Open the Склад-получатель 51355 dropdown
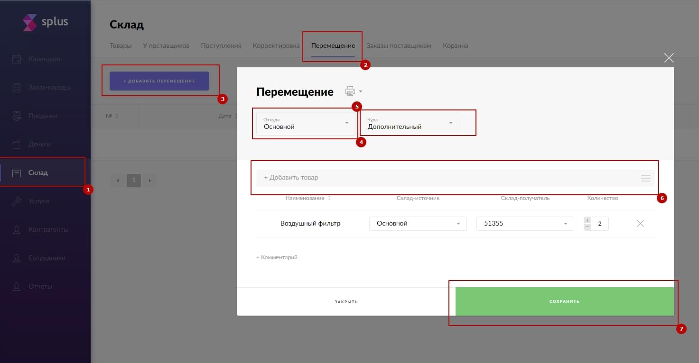This screenshot has width=699, height=363. click(525, 224)
